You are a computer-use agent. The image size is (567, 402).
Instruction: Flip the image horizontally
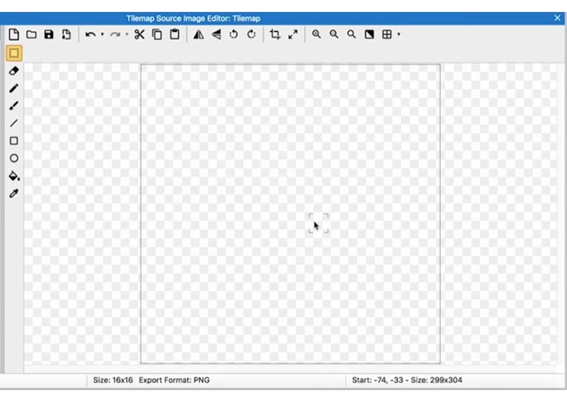pyautogui.click(x=198, y=34)
